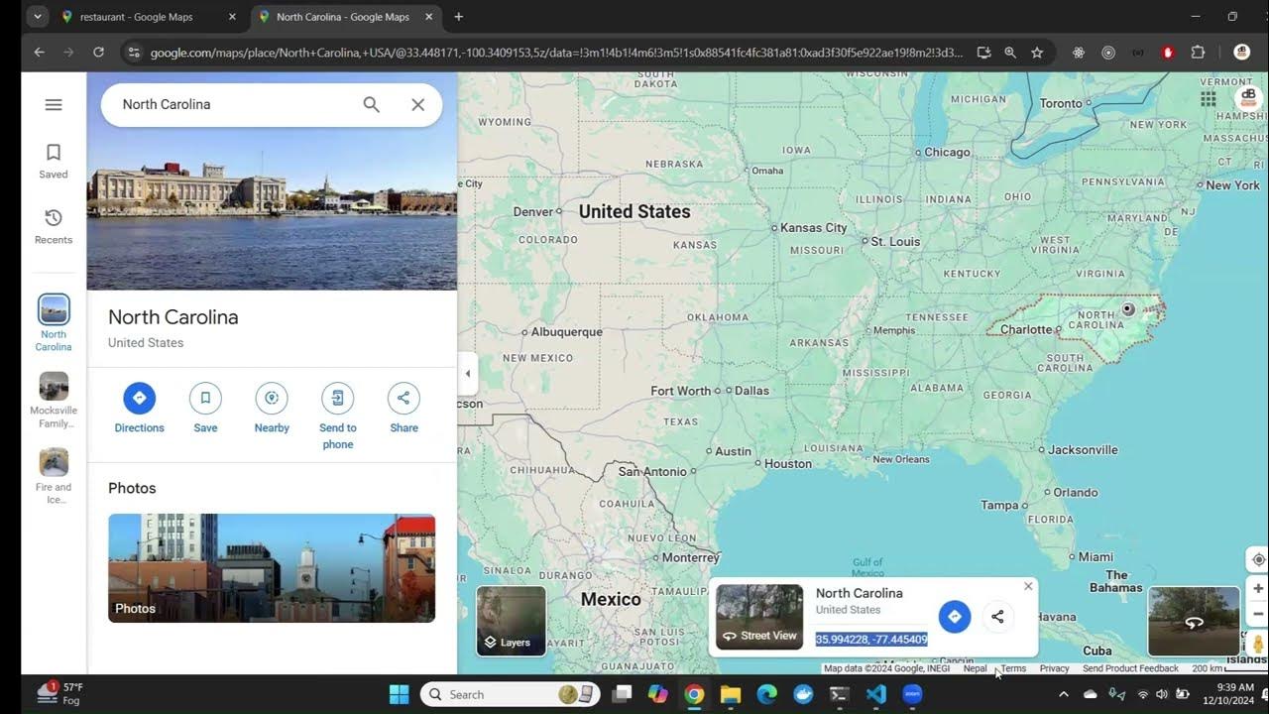This screenshot has width=1269, height=714.
Task: Click the taskbar Search box
Action: pyautogui.click(x=512, y=694)
